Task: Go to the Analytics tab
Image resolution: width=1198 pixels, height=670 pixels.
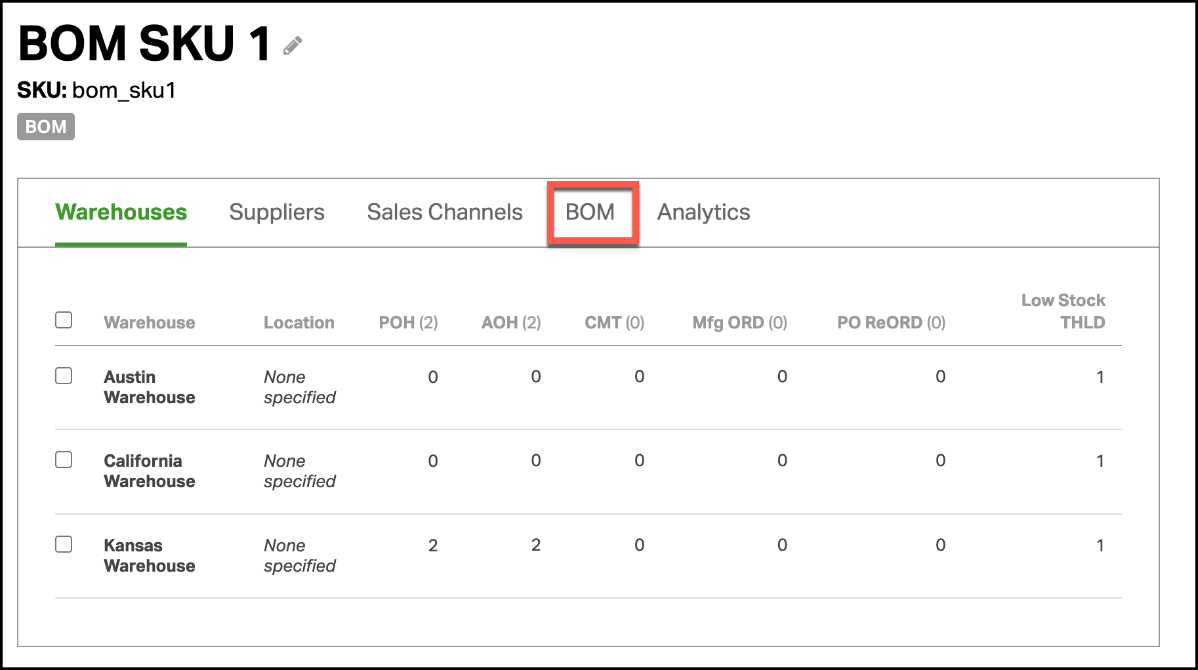Action: point(703,212)
